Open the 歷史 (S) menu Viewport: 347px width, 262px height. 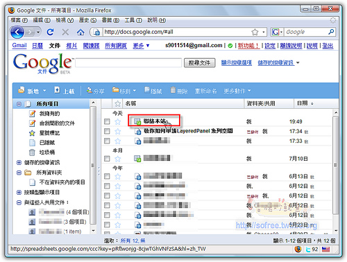(87, 20)
